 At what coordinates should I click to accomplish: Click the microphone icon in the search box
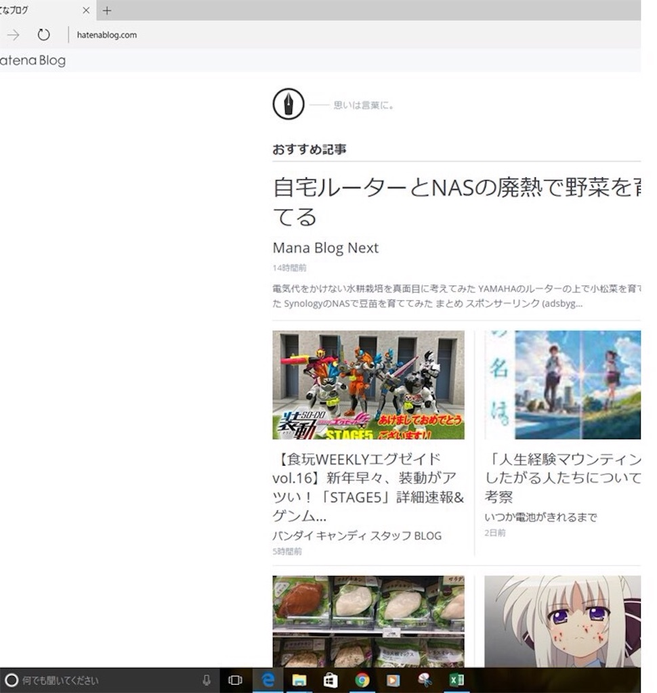(206, 680)
